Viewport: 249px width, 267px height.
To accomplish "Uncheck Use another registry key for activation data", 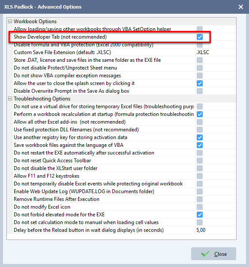I will tap(200, 137).
